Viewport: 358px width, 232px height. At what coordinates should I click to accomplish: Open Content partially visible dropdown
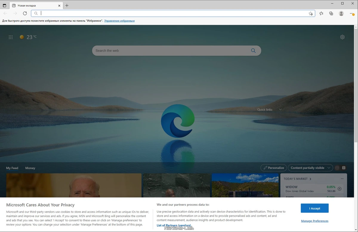(x=310, y=168)
